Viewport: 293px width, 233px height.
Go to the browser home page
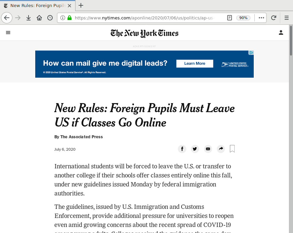(39, 18)
